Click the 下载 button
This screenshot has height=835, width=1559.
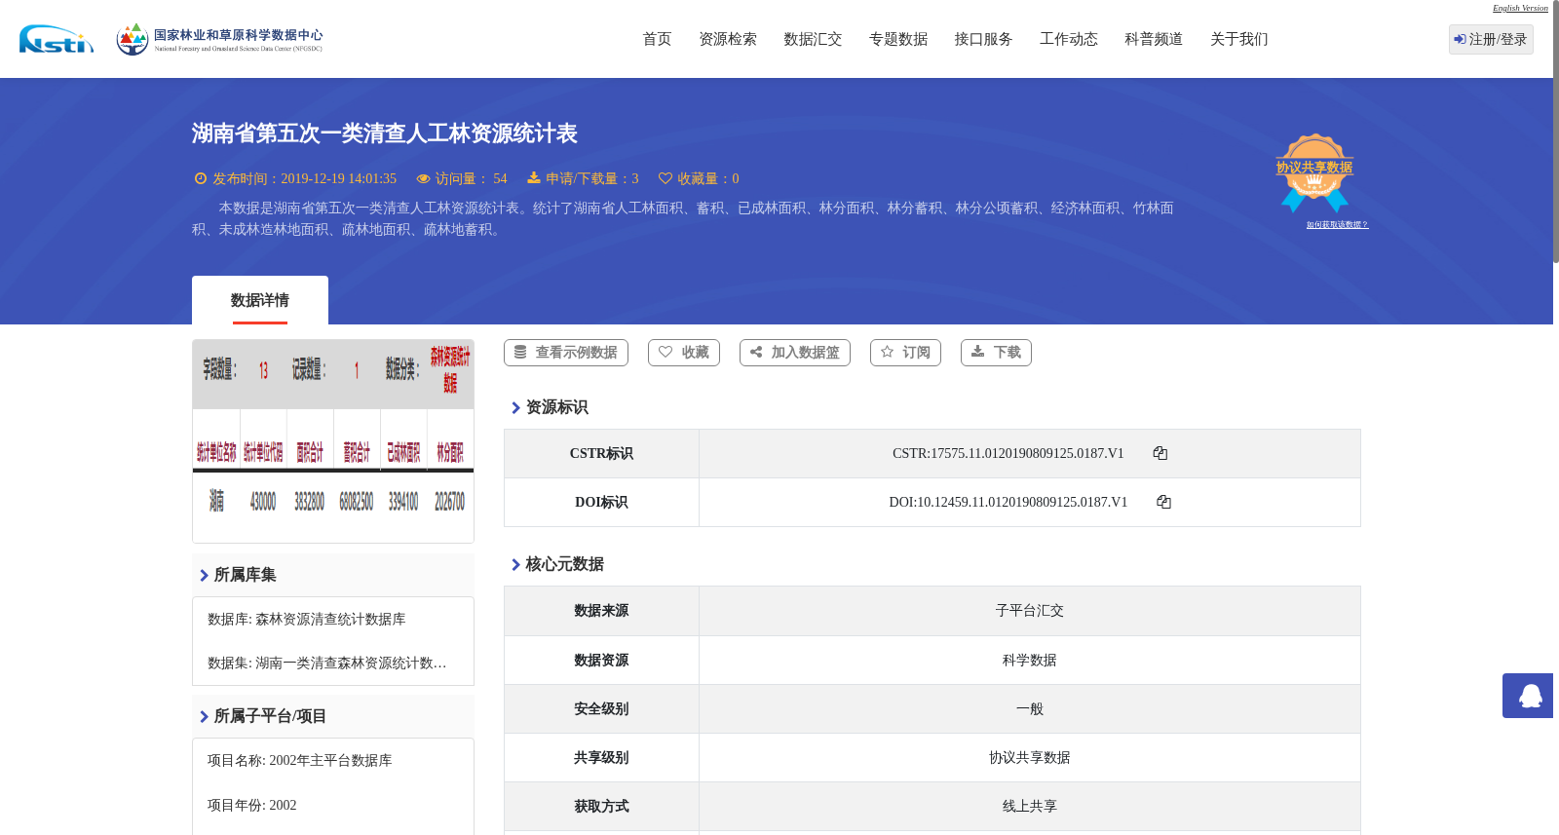click(996, 353)
